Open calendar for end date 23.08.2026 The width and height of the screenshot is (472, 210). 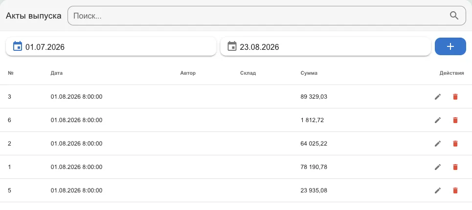[232, 46]
